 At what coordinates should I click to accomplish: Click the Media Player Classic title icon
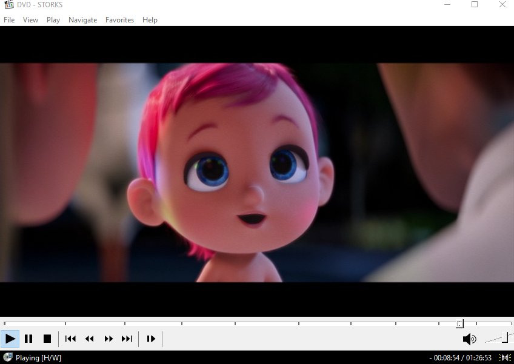click(x=9, y=5)
